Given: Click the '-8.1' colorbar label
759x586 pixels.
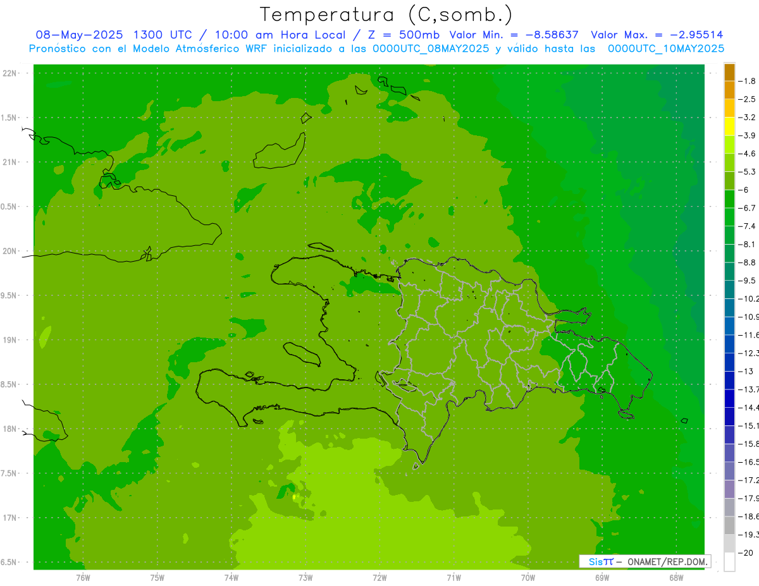Looking at the screenshot, I should pyautogui.click(x=747, y=244).
